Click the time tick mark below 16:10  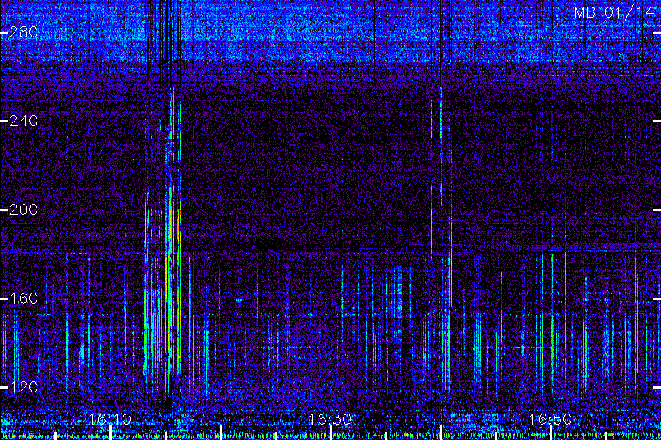(x=110, y=433)
